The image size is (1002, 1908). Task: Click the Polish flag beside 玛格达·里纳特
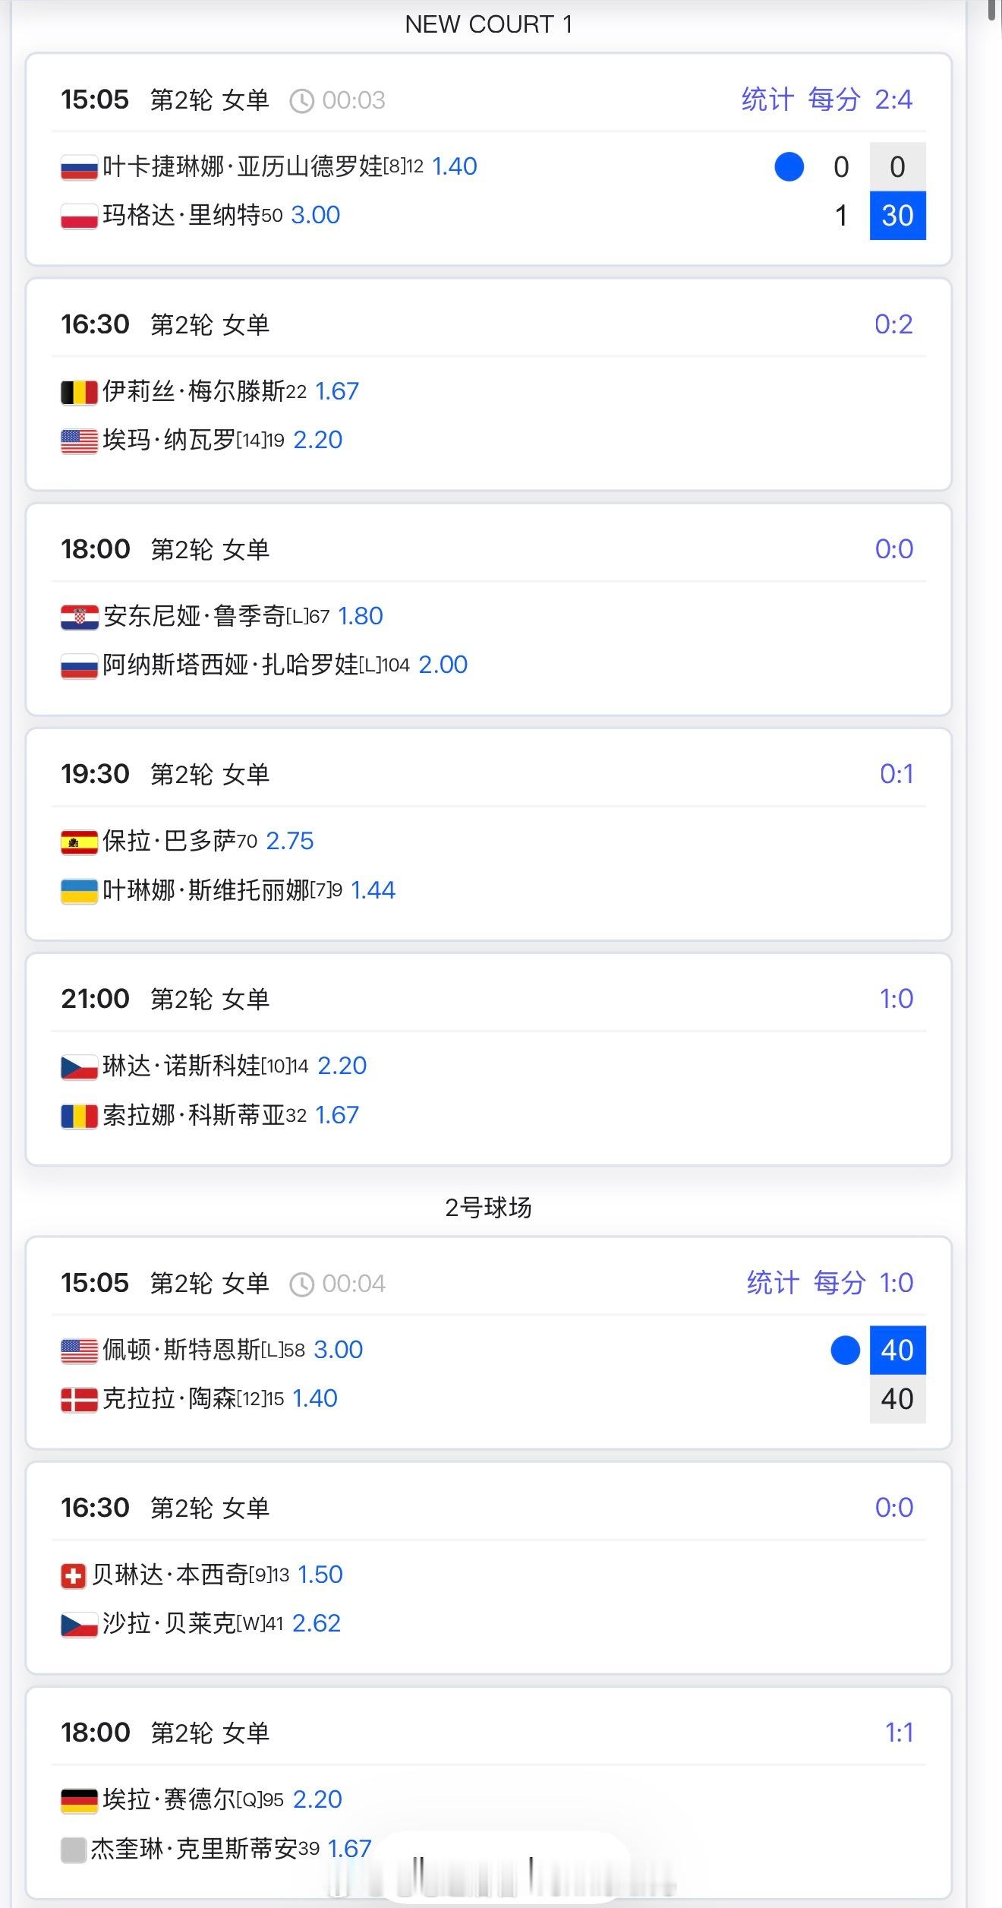[79, 216]
